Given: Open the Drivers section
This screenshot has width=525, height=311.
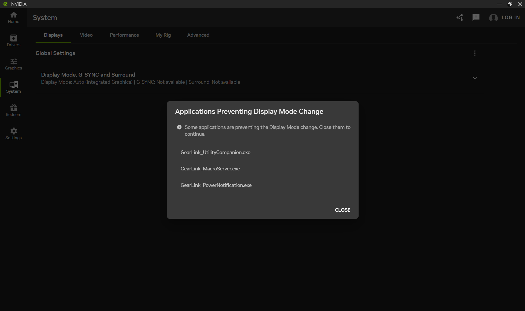Looking at the screenshot, I should tap(13, 41).
